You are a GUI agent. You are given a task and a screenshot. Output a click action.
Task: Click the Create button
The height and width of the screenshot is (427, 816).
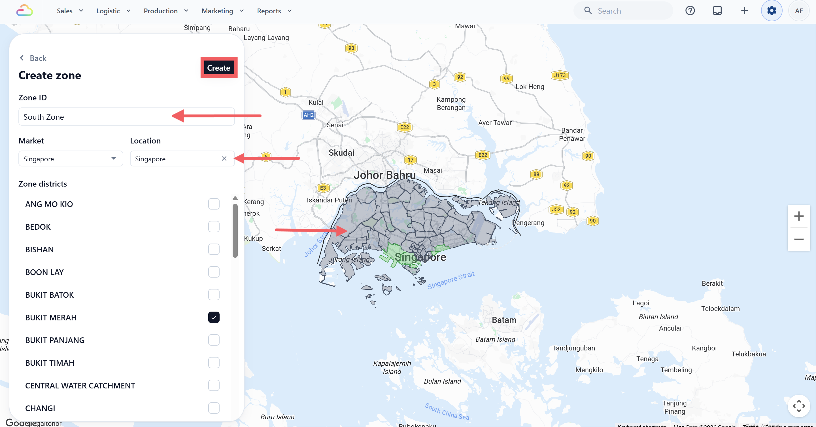tap(218, 67)
